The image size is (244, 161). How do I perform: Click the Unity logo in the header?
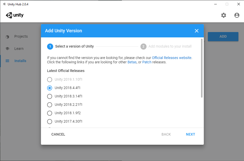(15, 15)
